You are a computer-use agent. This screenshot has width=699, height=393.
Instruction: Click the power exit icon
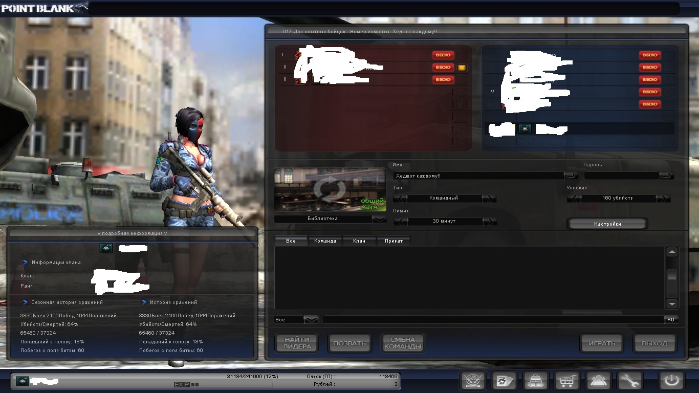(x=671, y=381)
